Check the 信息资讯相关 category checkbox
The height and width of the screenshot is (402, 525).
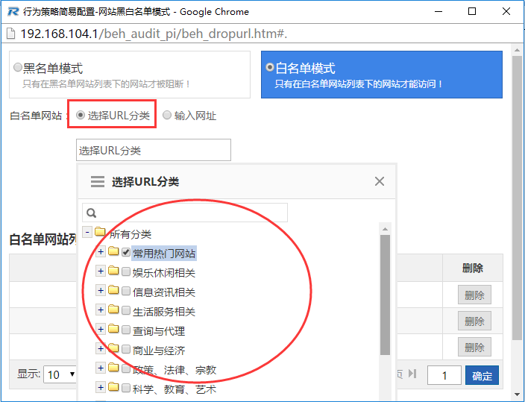126,292
